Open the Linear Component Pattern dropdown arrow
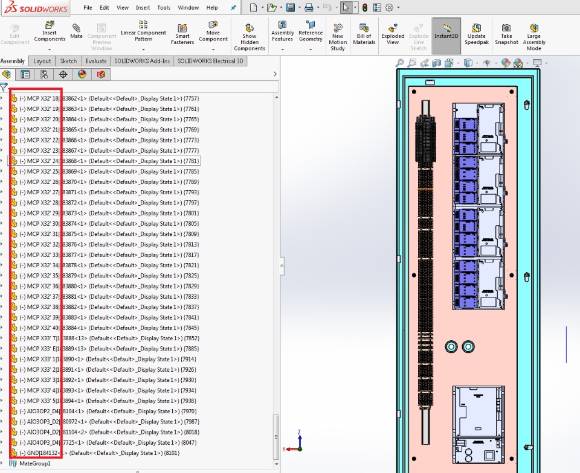580x473 pixels. coord(143,48)
